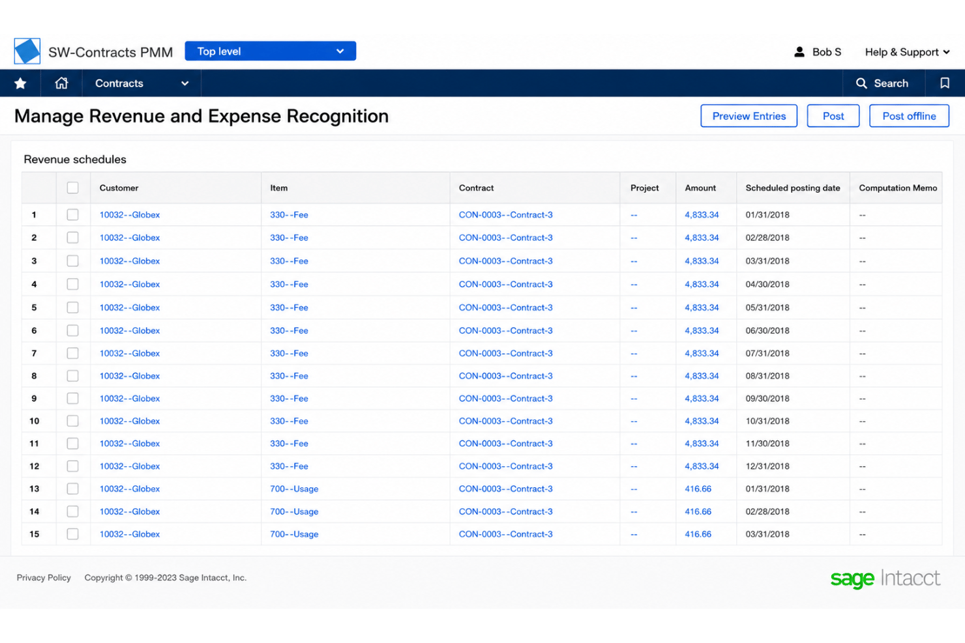Screen dimensions: 965x643
Task: Click the Scheduled posting date column header
Action: [793, 188]
